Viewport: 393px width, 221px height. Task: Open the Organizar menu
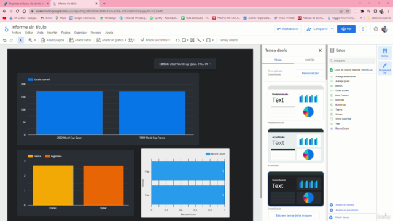point(80,33)
